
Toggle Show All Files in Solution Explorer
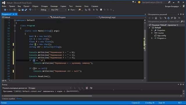pos(175,18)
